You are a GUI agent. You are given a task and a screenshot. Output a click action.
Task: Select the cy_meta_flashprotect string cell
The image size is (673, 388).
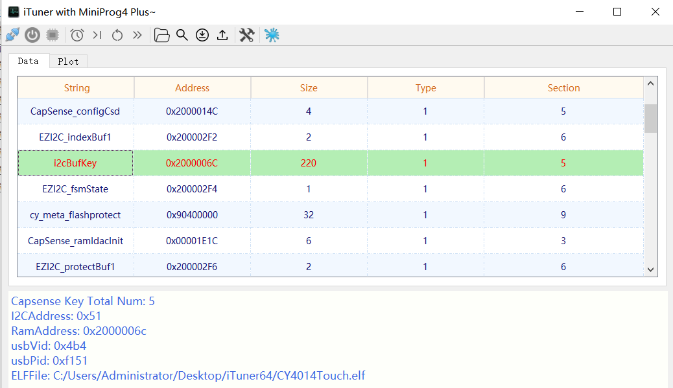[76, 215]
